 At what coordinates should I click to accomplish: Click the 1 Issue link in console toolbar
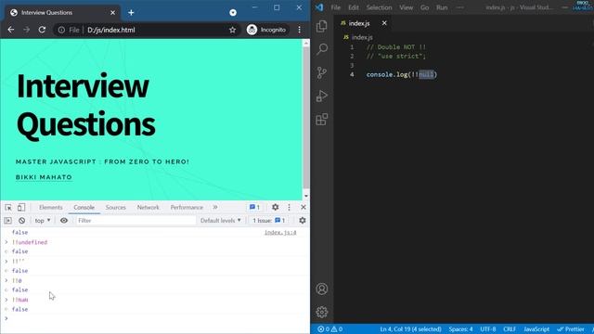click(x=269, y=221)
